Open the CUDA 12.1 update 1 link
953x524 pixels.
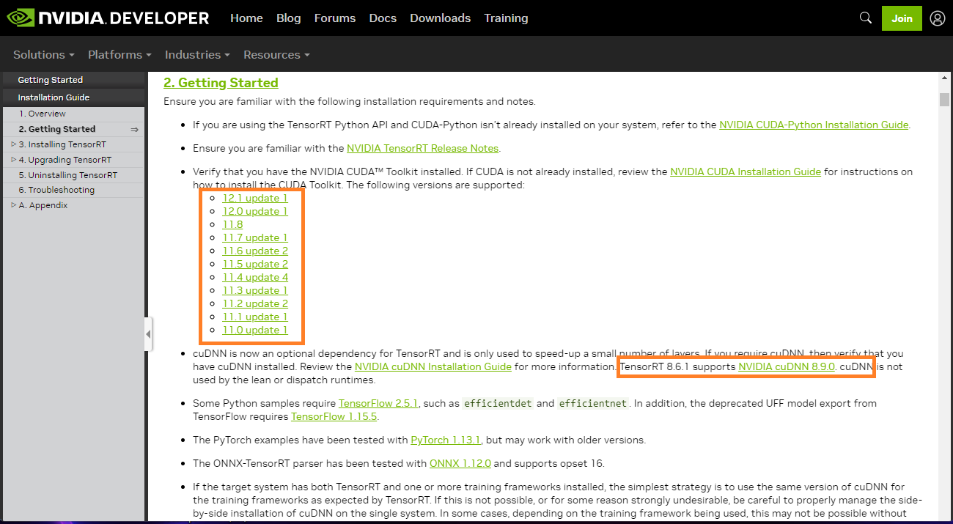coord(255,198)
